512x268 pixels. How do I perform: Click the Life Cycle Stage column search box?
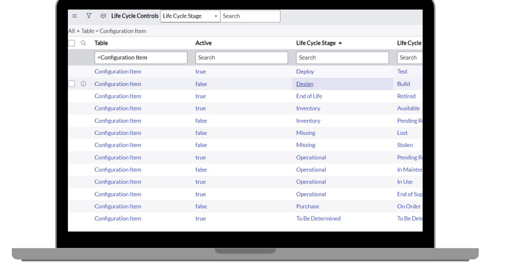[342, 58]
